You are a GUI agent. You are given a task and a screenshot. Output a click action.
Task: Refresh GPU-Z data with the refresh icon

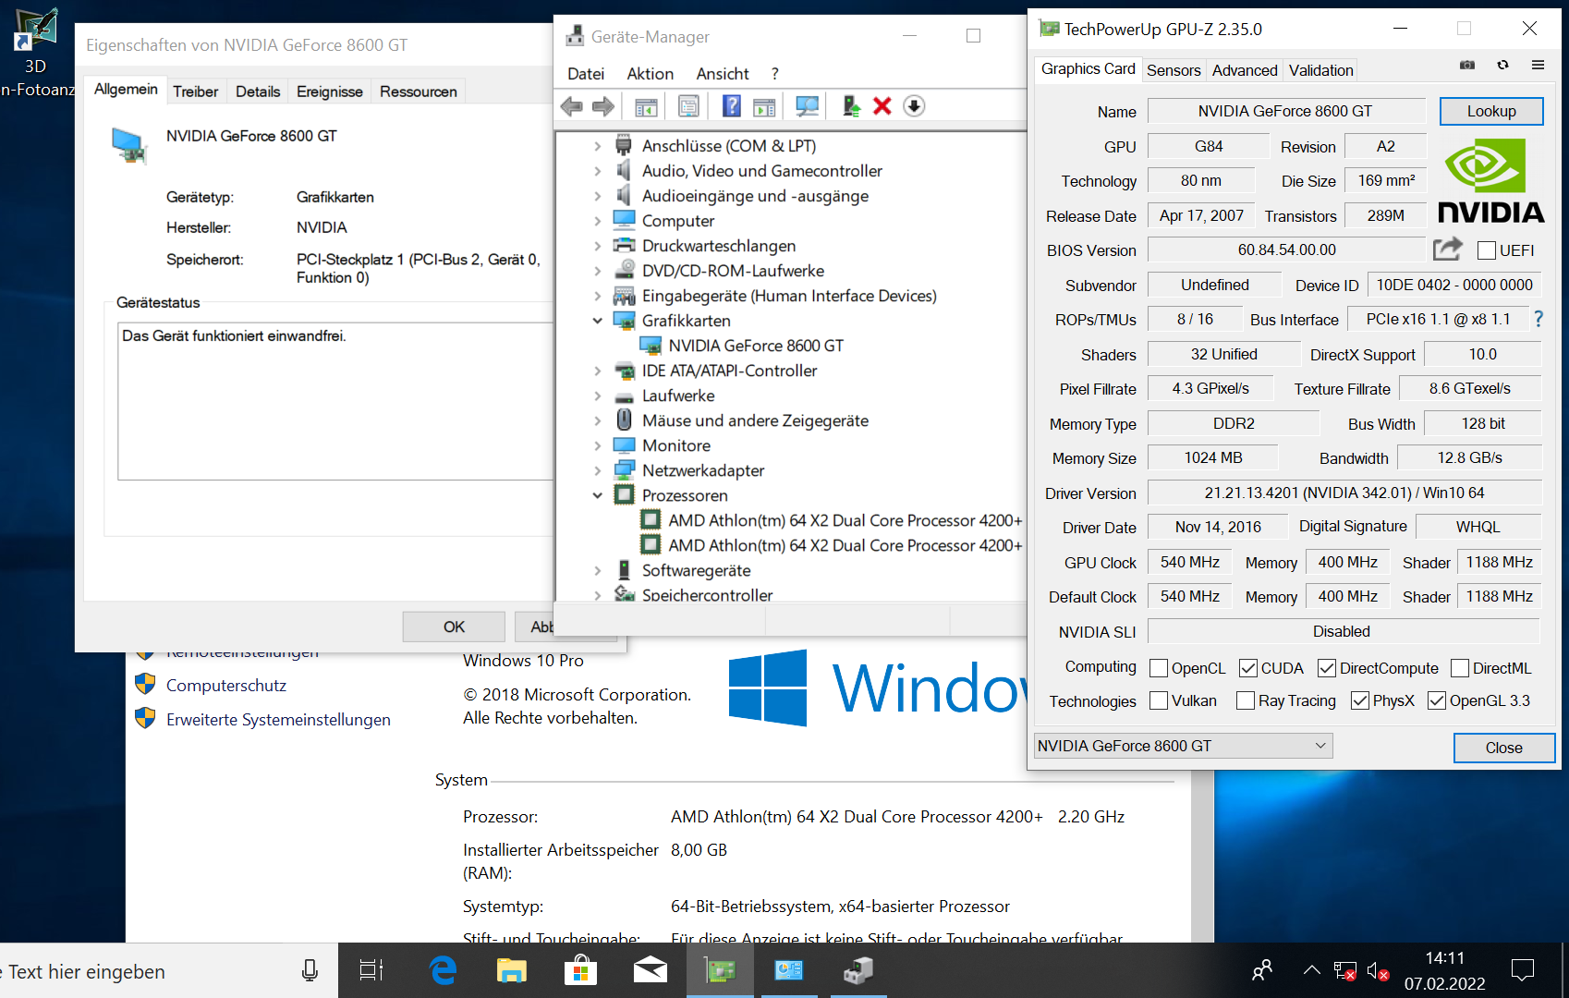(x=1503, y=66)
